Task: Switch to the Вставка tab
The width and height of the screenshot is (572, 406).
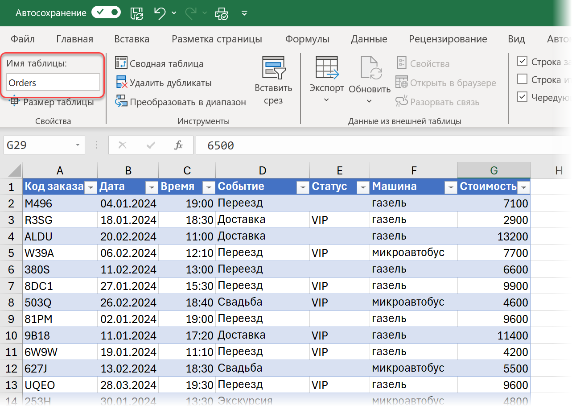Action: [x=132, y=39]
